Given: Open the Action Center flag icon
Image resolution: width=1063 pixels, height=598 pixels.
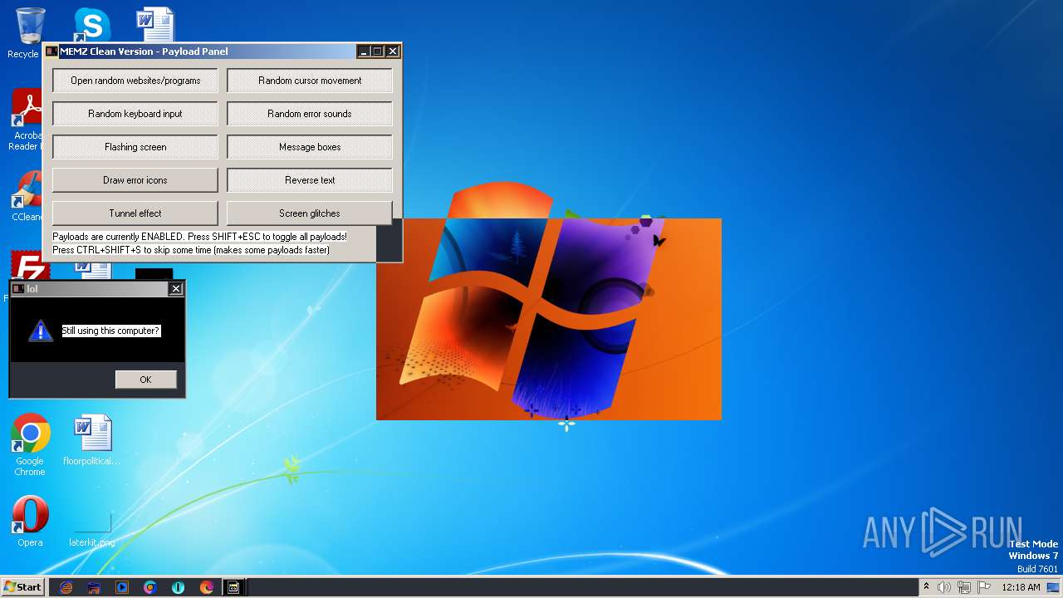Looking at the screenshot, I should pos(984,587).
